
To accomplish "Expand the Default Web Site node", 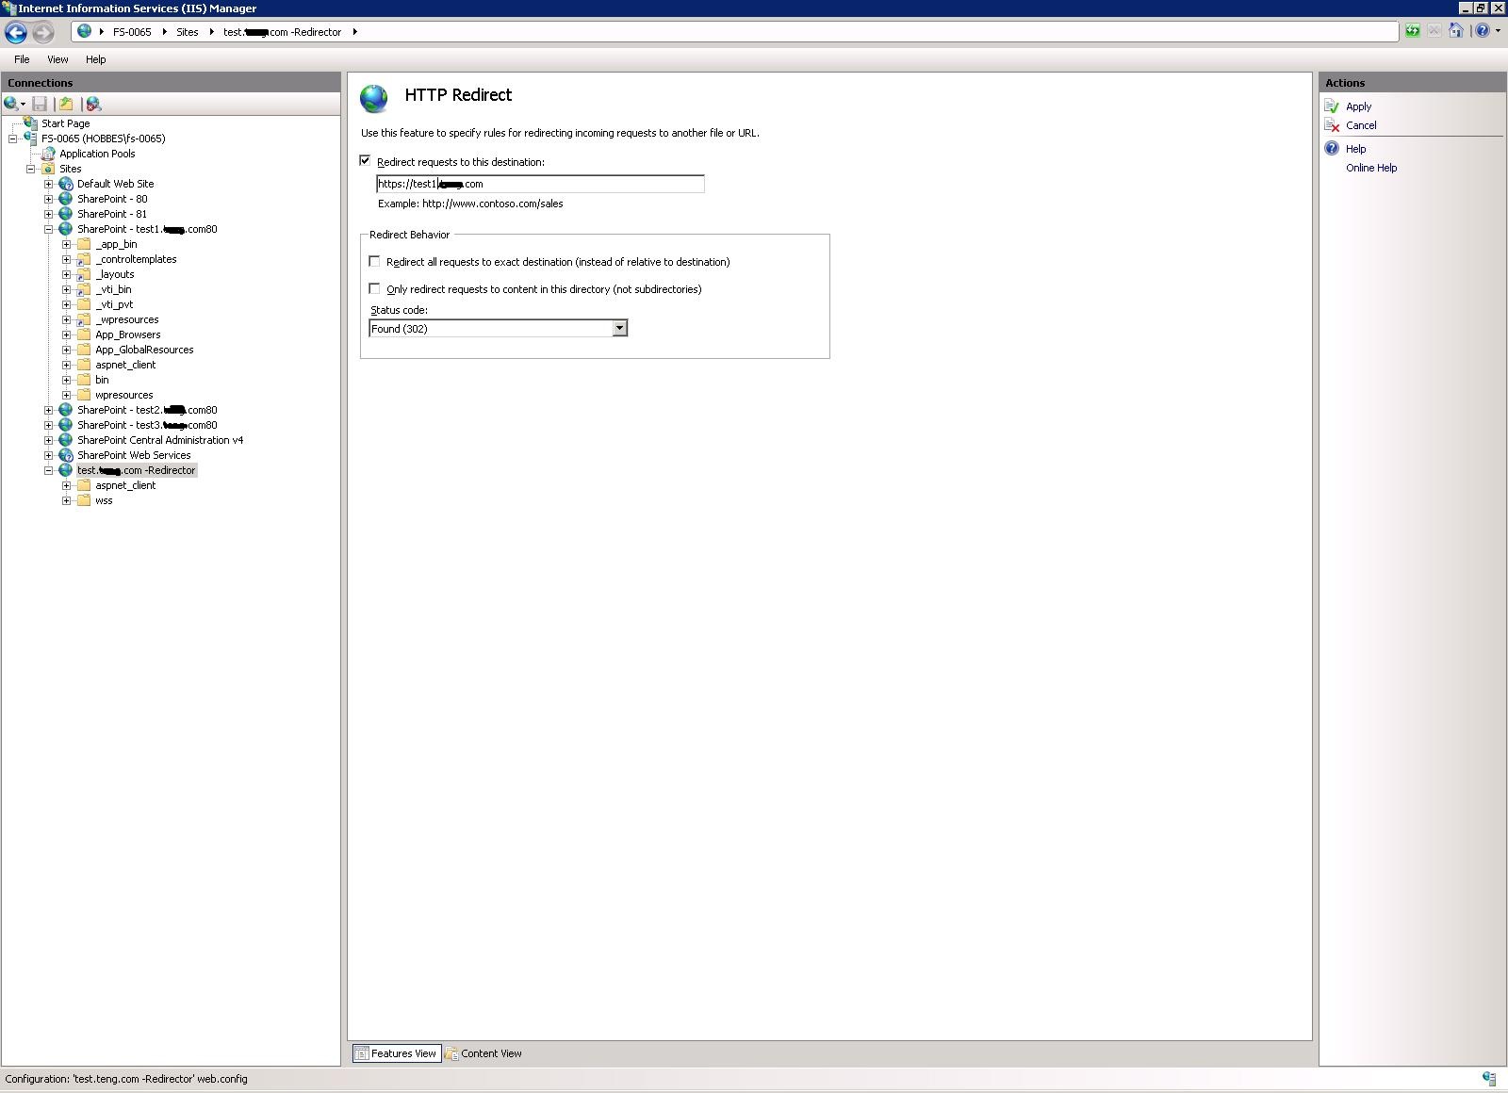I will 49,184.
